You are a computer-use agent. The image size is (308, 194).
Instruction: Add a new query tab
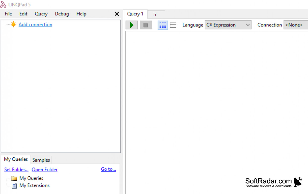(156, 15)
